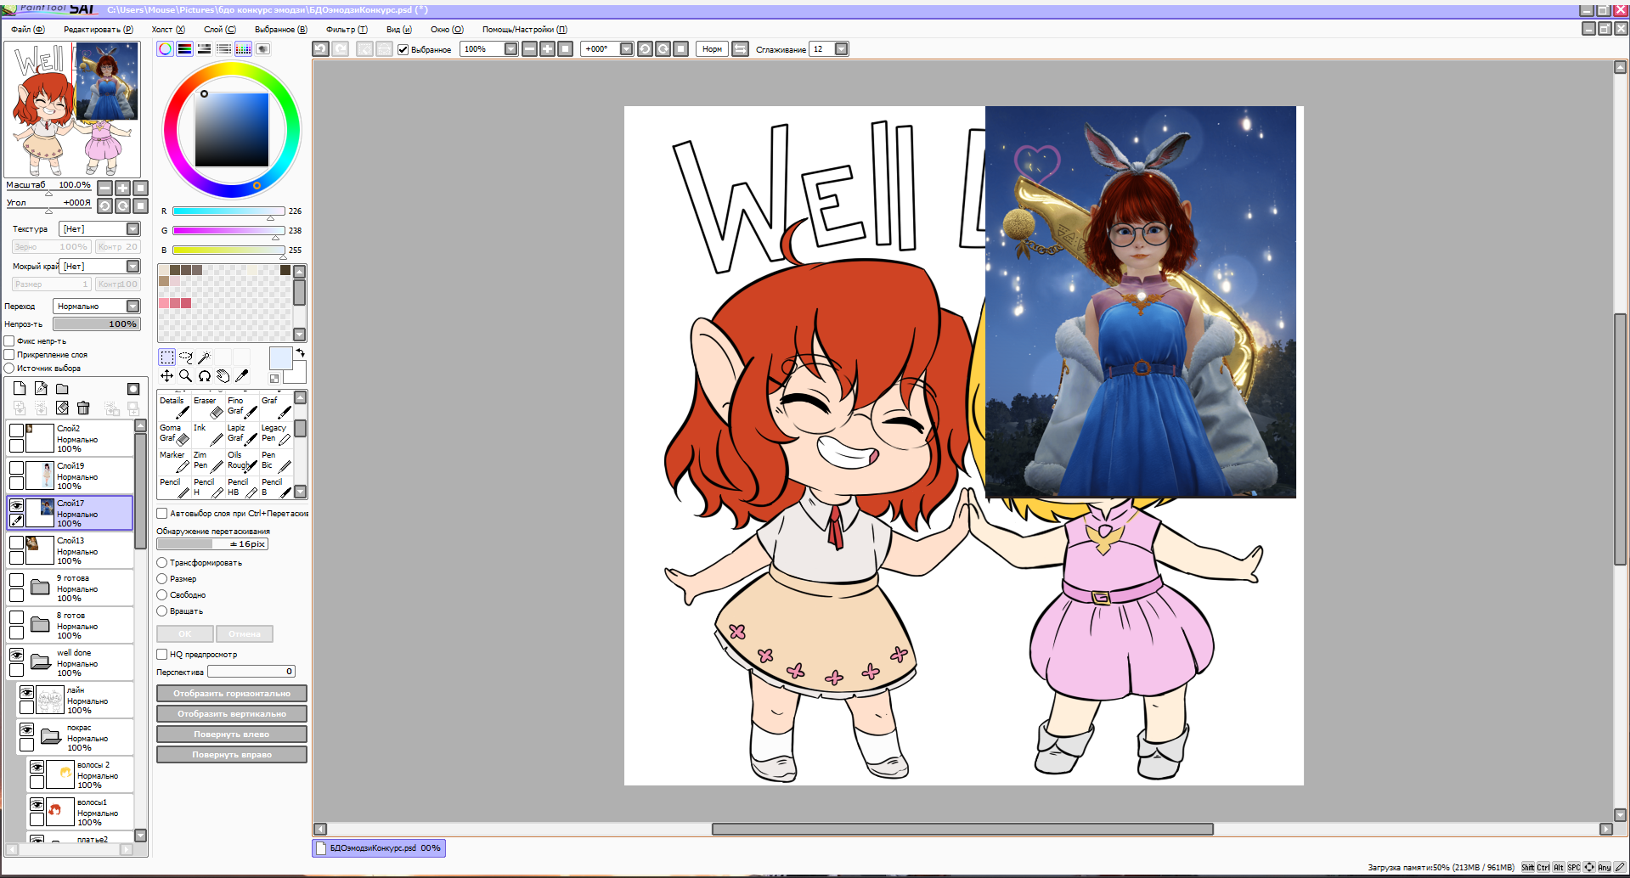
Task: Click the foreground color swatch
Action: point(280,358)
